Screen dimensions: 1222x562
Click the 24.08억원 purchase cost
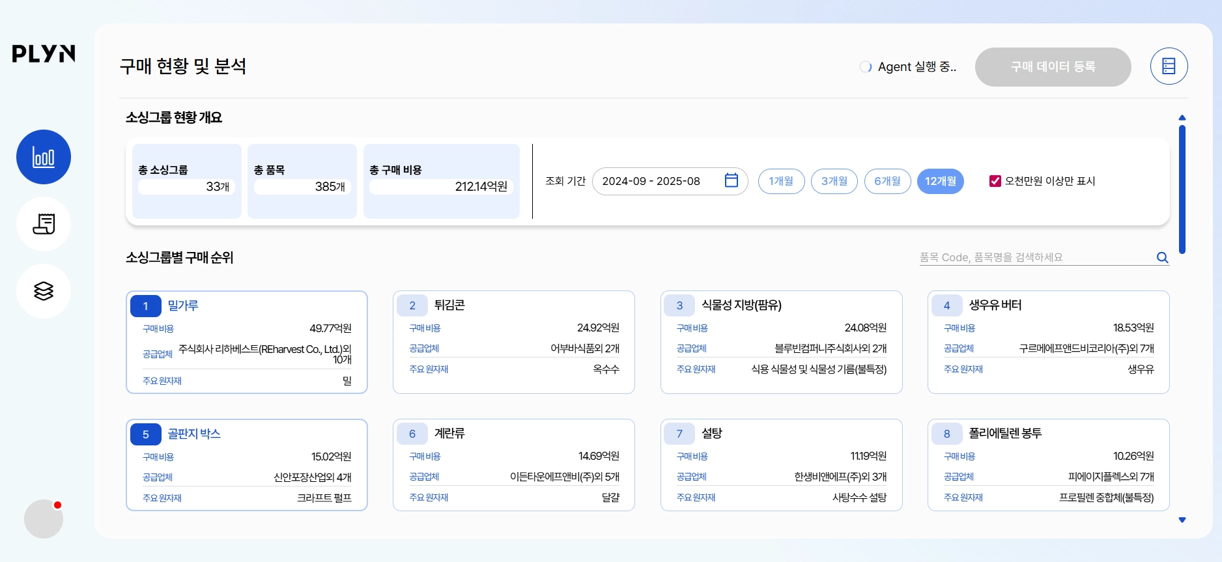pos(865,328)
